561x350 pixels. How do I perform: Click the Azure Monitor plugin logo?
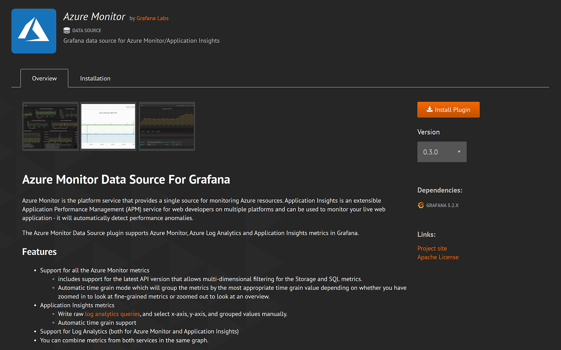pos(34,31)
